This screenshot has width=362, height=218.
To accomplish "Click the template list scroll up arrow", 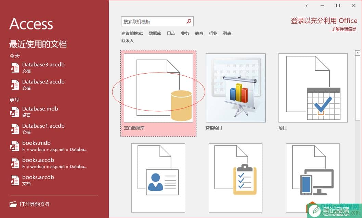I will click(x=358, y=53).
